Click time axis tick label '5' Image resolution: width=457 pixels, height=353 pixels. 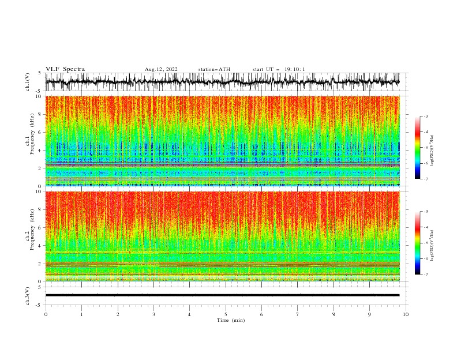[x=226, y=314]
